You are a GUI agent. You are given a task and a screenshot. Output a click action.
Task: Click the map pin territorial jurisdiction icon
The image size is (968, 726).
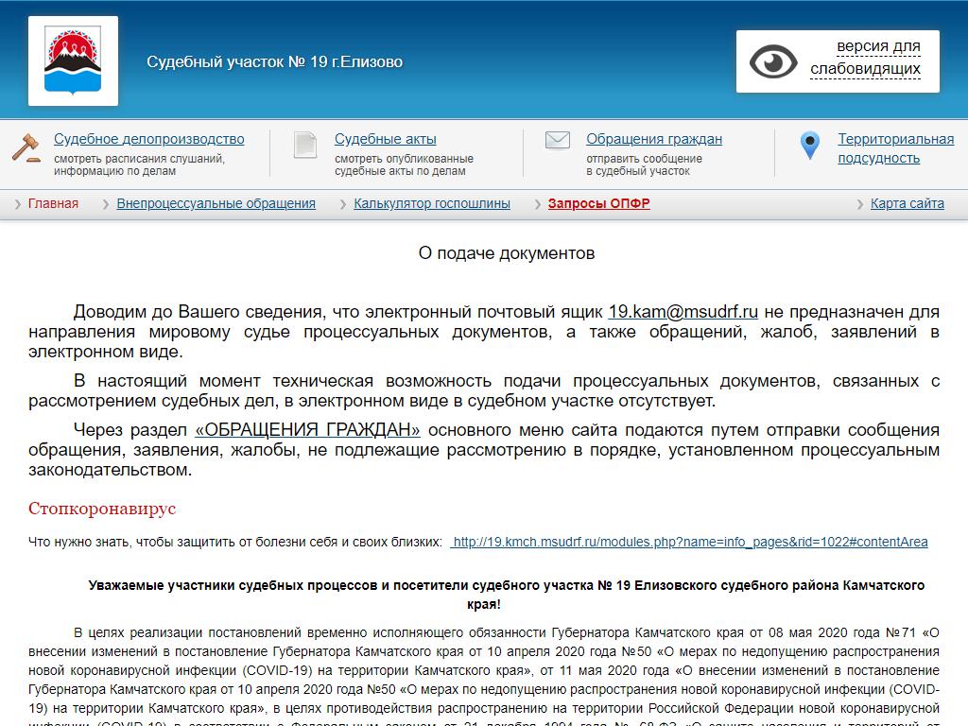point(809,146)
